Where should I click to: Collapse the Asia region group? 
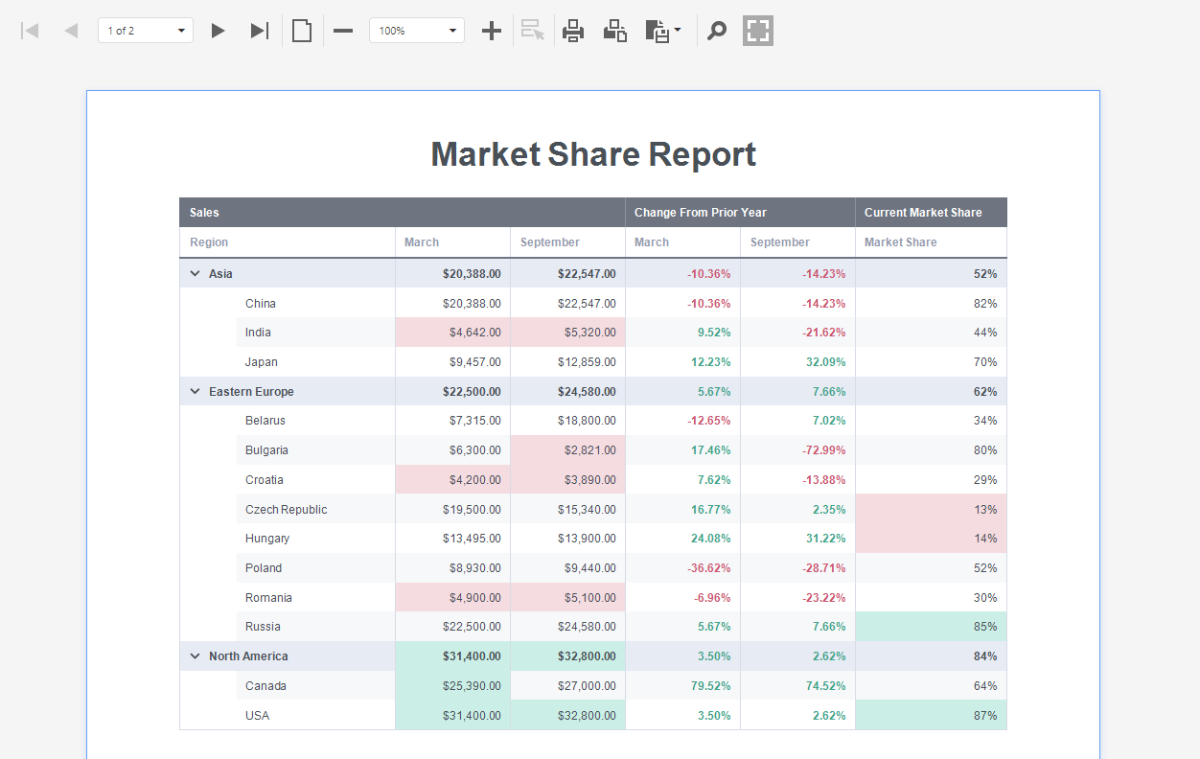[x=195, y=273]
